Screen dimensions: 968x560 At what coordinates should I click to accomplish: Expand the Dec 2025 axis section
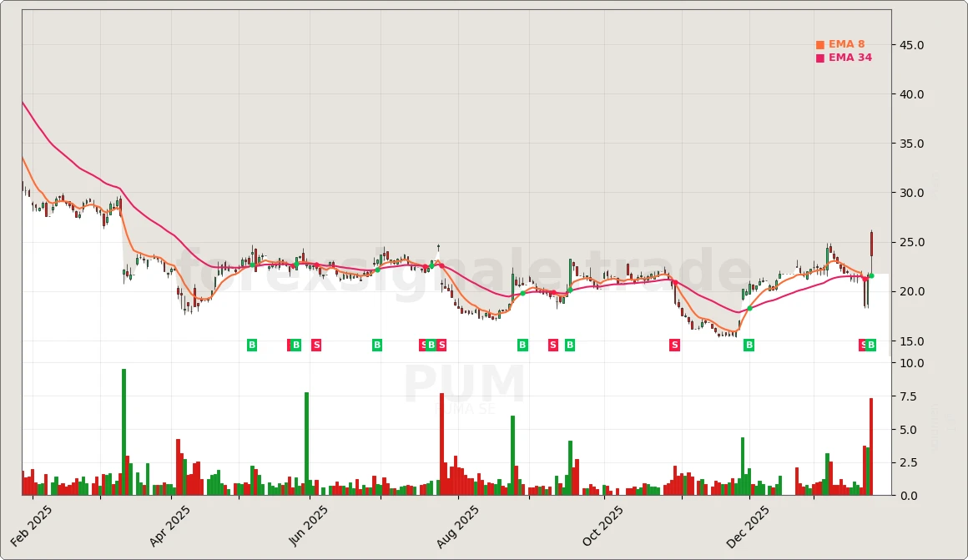click(745, 520)
